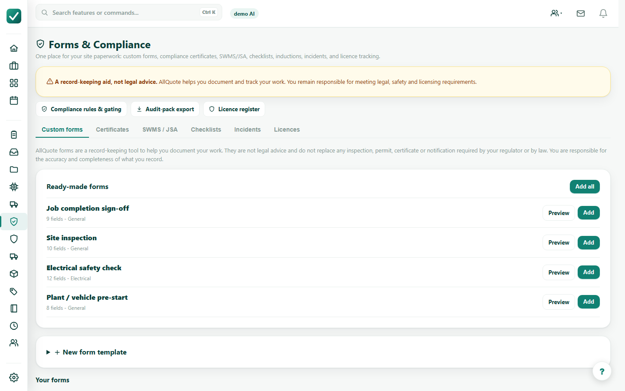Preview the Site inspection form
625x391 pixels.
[x=559, y=242]
